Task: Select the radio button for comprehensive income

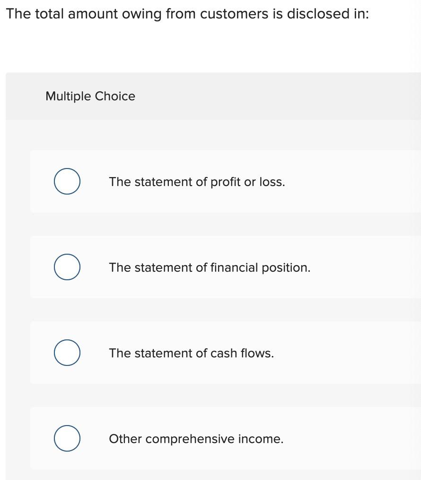Action: tap(67, 438)
